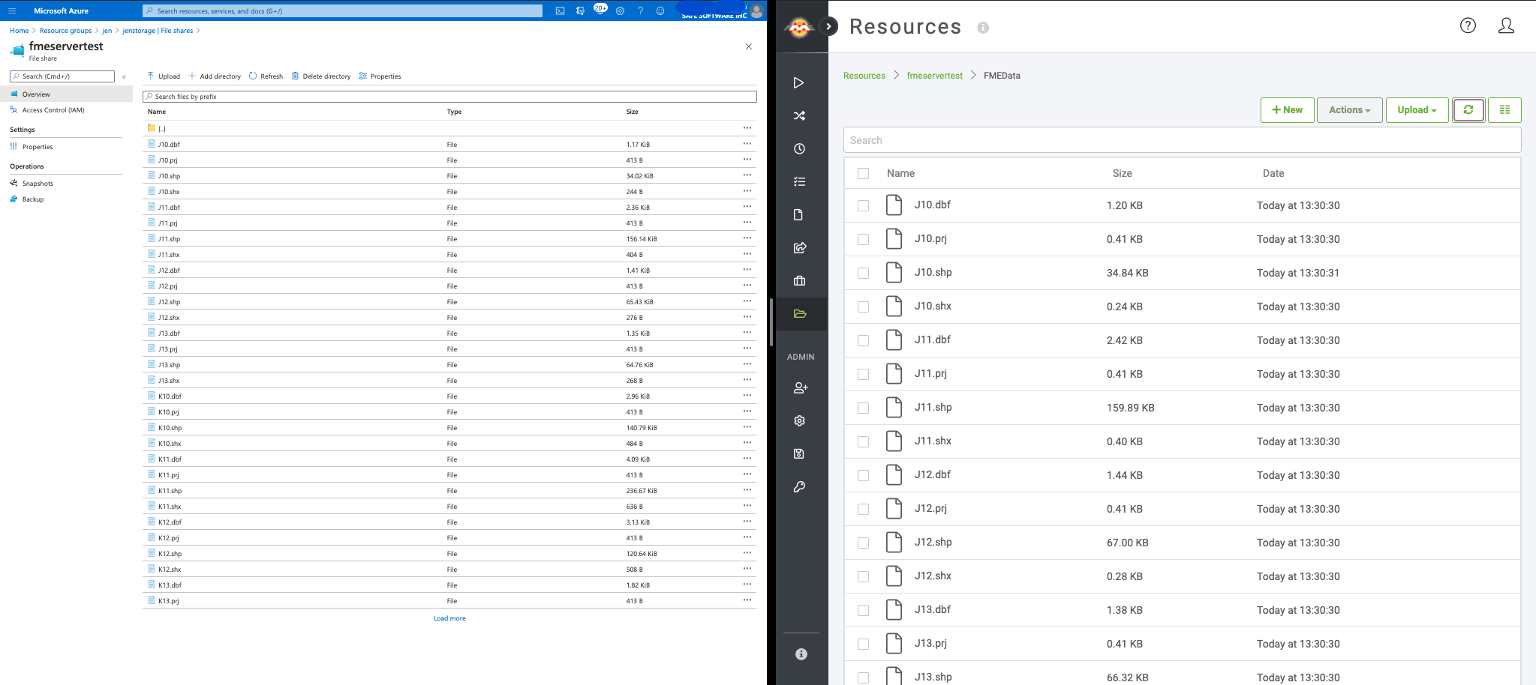The width and height of the screenshot is (1536, 685).
Task: Click Load more to show additional Azure files
Action: pos(449,618)
